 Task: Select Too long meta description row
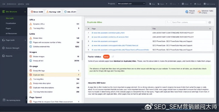[x=54, y=92]
